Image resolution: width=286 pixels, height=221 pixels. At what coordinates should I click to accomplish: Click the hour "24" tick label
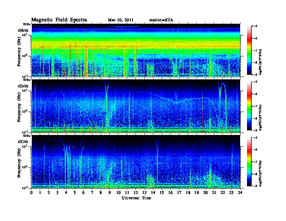(240, 192)
